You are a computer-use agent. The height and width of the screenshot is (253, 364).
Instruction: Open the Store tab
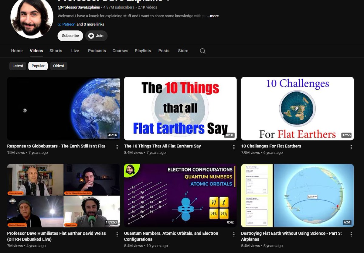click(183, 51)
